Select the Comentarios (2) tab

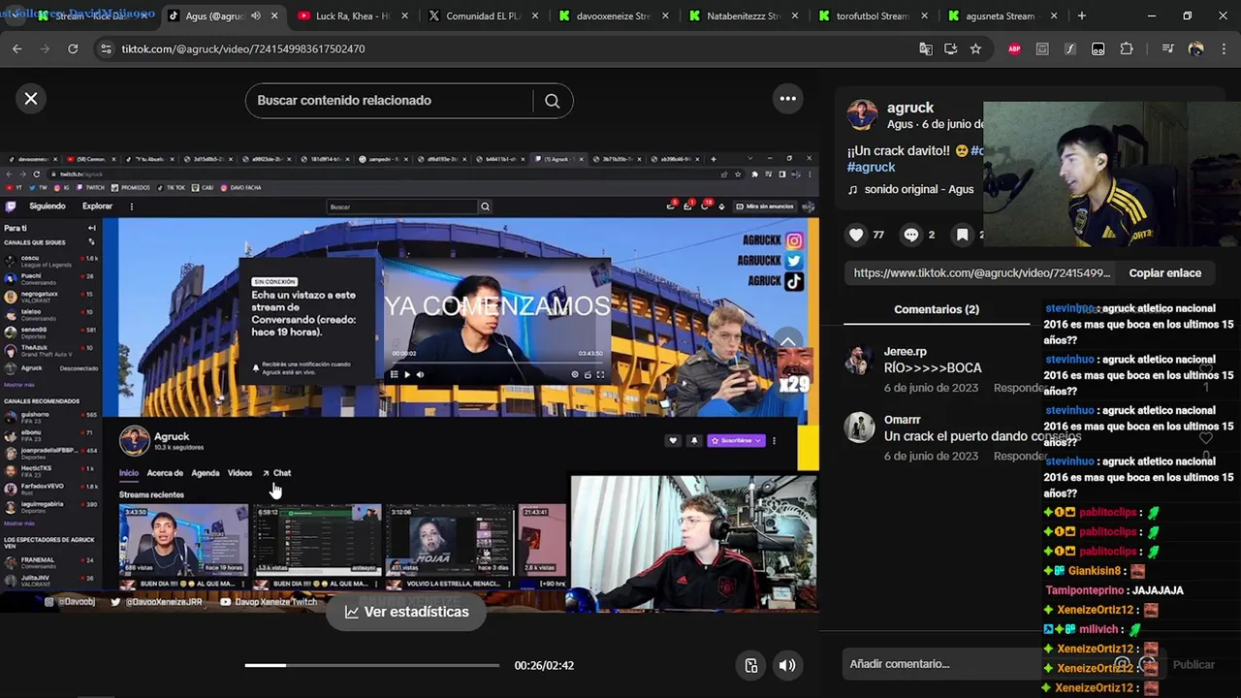coord(936,309)
